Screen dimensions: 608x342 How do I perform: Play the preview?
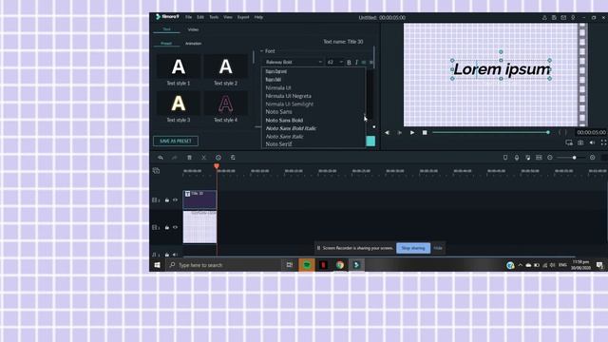tap(412, 133)
